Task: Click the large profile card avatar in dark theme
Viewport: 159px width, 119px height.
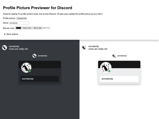Action: pyautogui.click(x=26, y=68)
